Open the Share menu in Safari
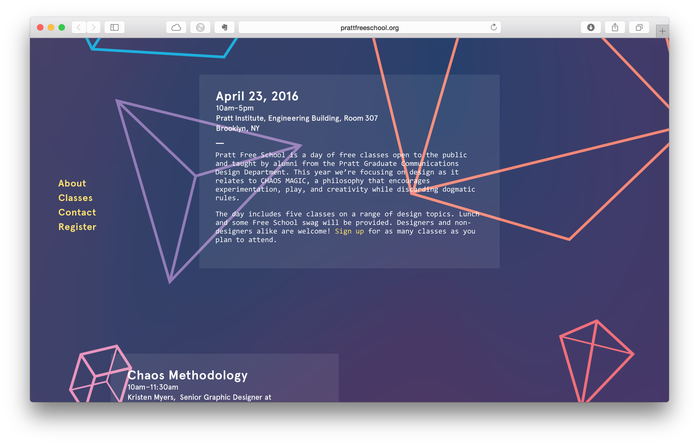This screenshot has height=445, width=699. (x=615, y=28)
